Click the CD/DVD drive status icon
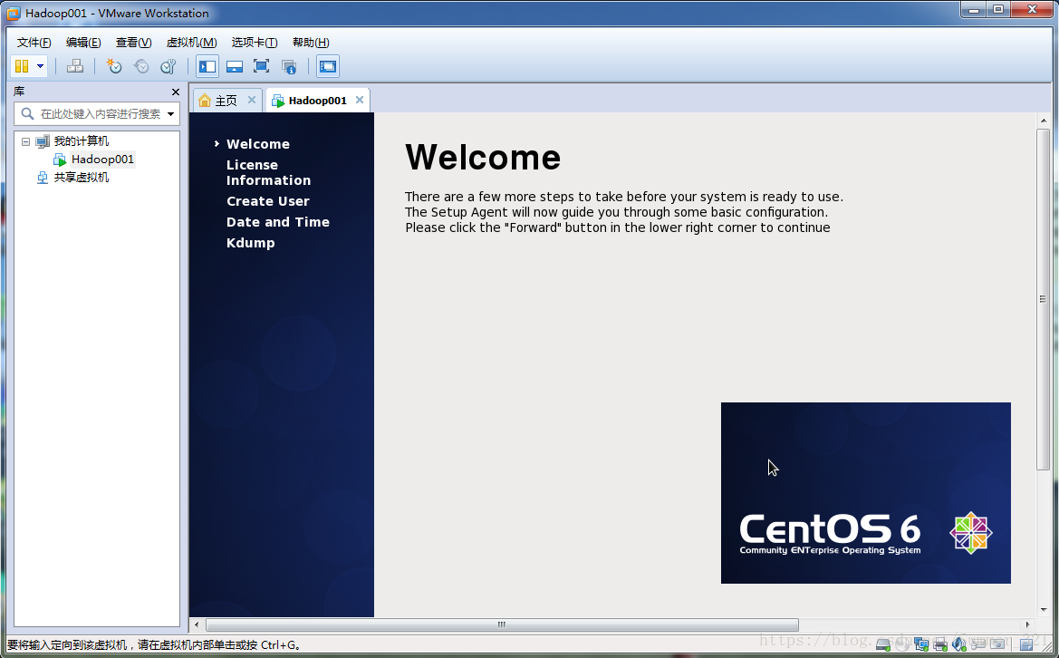1059x658 pixels. 902,644
